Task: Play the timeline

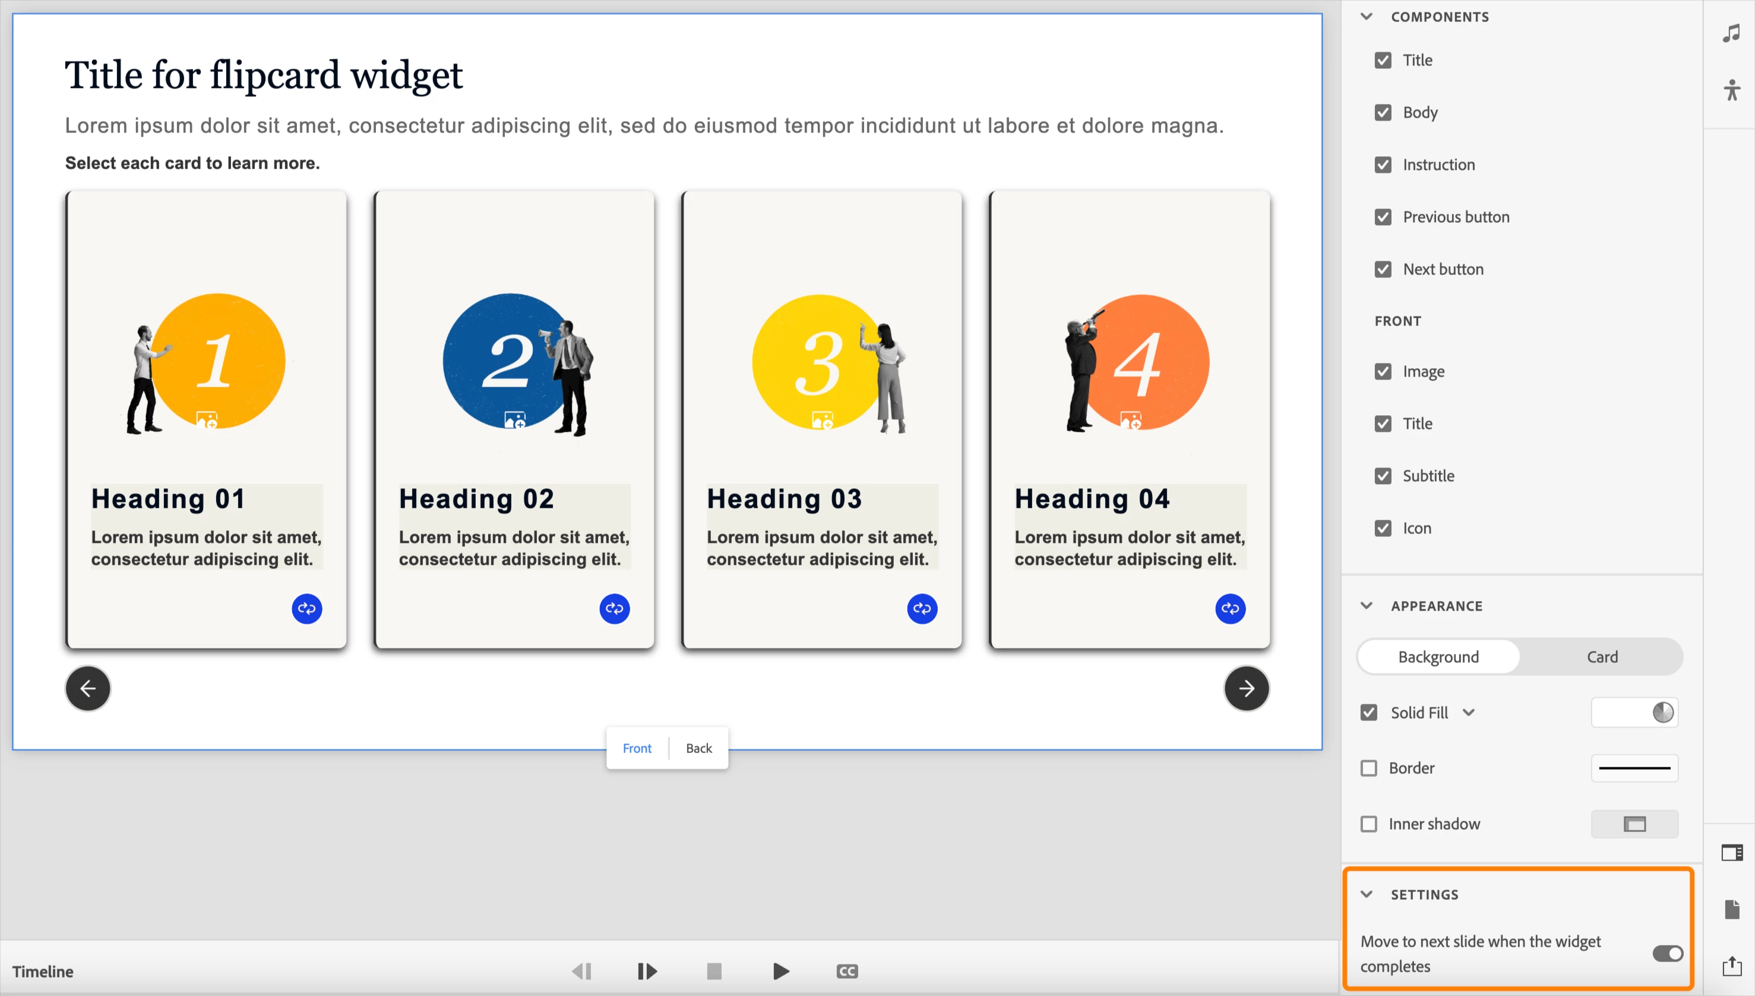Action: coord(780,970)
